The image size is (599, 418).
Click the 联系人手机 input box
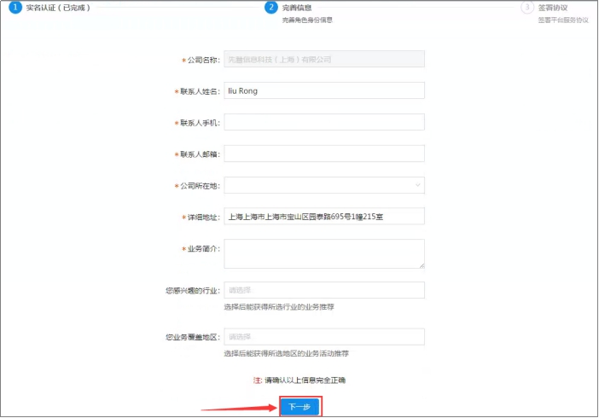pos(323,123)
